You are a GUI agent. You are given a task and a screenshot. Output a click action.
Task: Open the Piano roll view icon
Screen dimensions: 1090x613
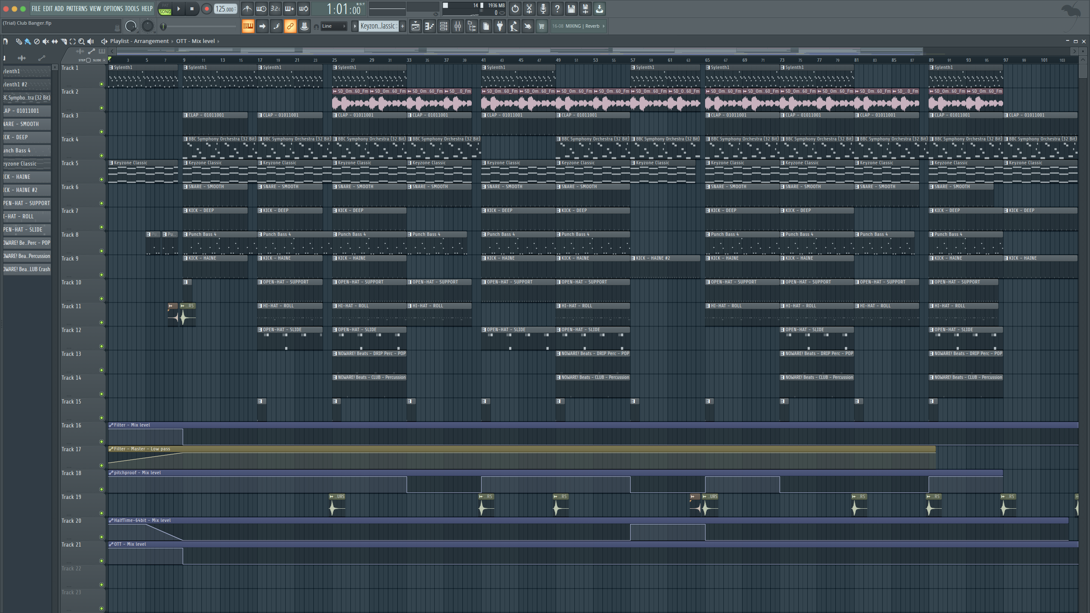pyautogui.click(x=429, y=26)
